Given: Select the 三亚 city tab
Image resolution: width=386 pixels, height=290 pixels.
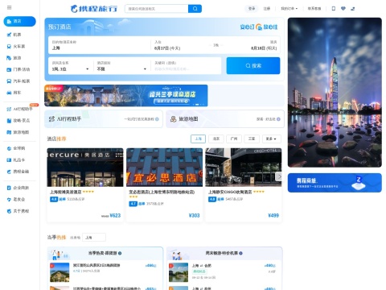Looking at the screenshot, I should (252, 139).
